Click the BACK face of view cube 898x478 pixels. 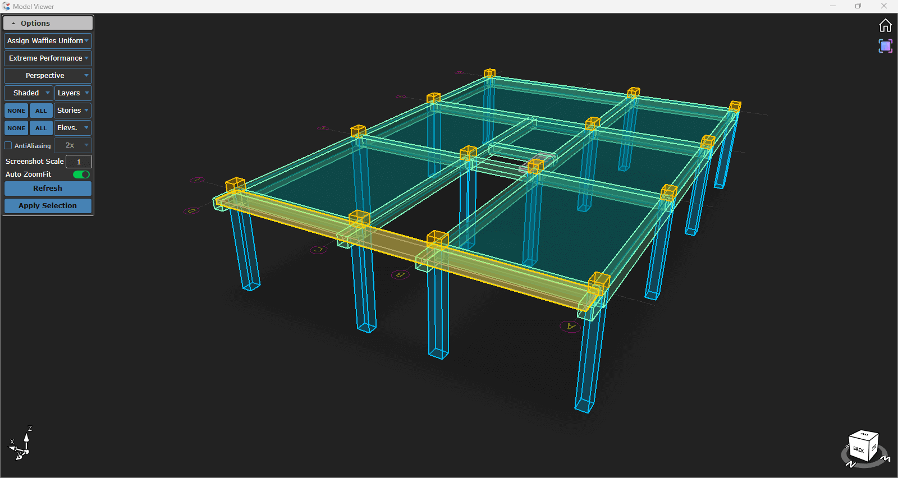click(858, 449)
